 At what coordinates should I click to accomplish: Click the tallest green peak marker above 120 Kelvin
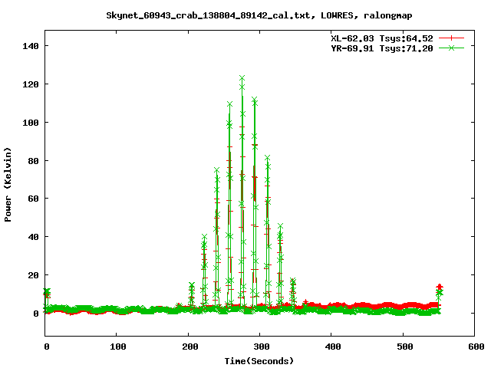242,78
